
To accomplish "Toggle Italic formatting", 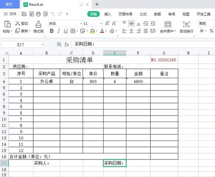I will pyautogui.click(x=58, y=31).
